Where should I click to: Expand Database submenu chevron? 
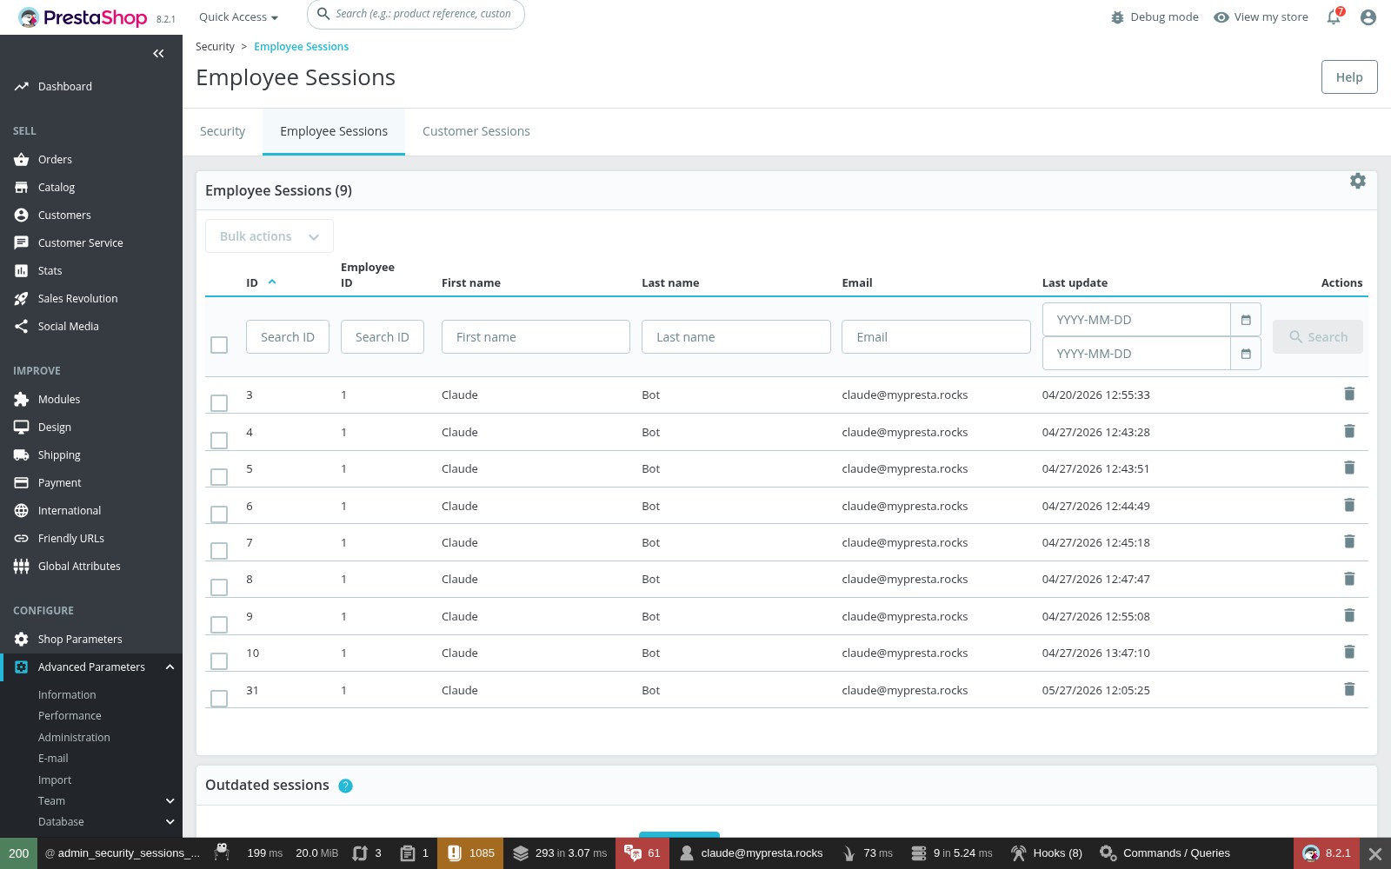(170, 822)
